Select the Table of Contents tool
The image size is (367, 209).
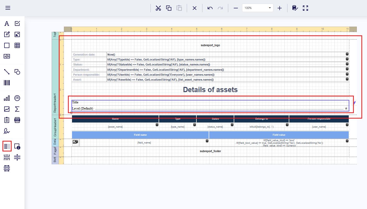(x=7, y=146)
